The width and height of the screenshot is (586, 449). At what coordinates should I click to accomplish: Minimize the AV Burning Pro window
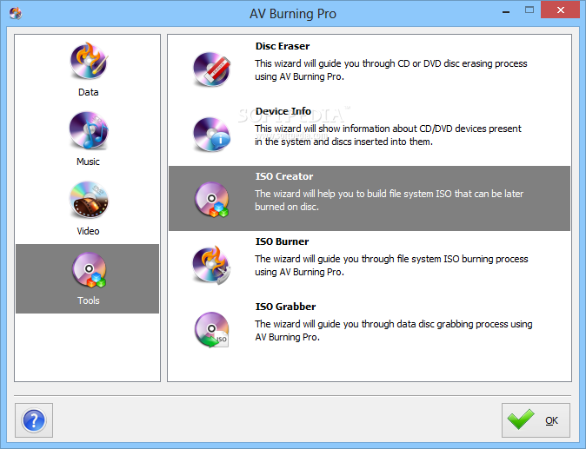tap(506, 11)
